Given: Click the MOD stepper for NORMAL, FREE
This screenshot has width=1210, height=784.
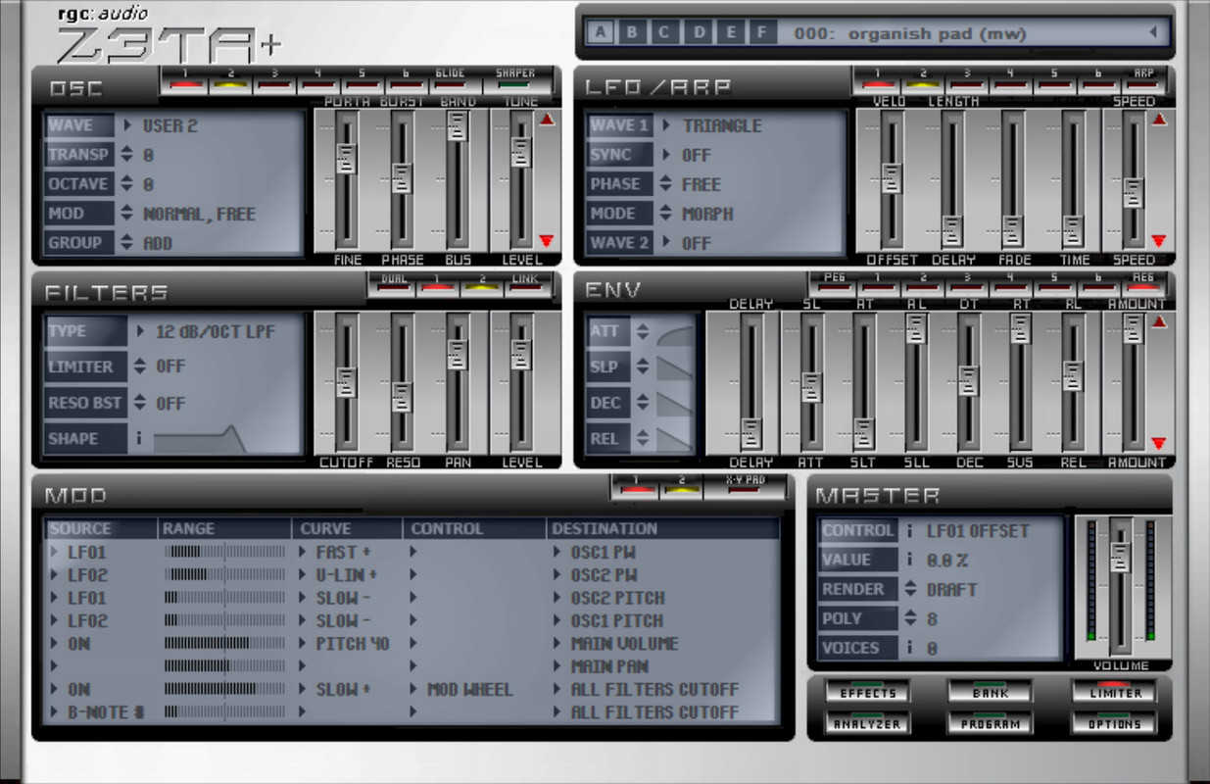Looking at the screenshot, I should pyautogui.click(x=127, y=214).
